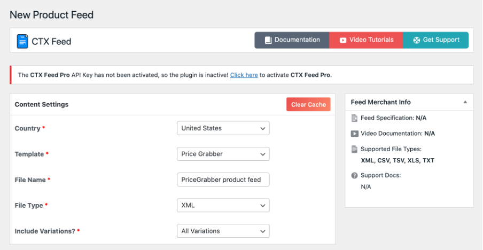The height and width of the screenshot is (250, 483).
Task: Click the 'File Type' field label
Action: [29, 205]
